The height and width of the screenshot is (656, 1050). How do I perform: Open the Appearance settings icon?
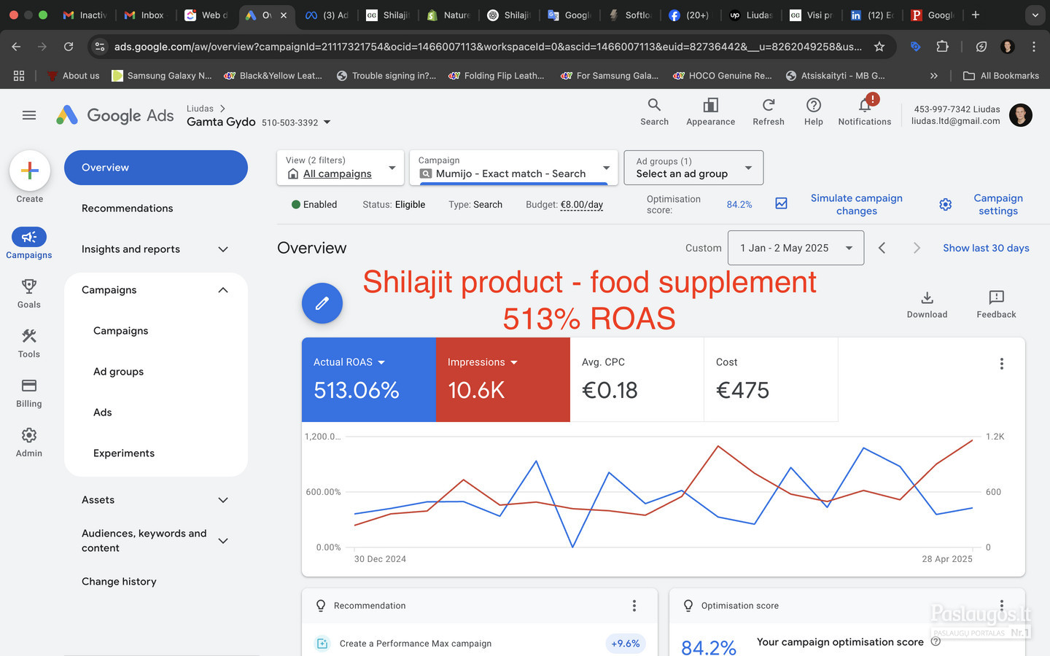tap(710, 106)
